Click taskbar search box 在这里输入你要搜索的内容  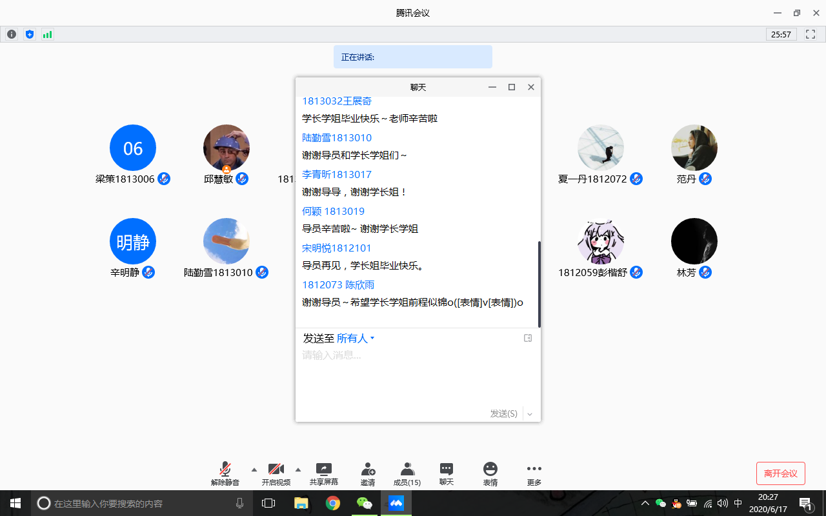coord(142,503)
